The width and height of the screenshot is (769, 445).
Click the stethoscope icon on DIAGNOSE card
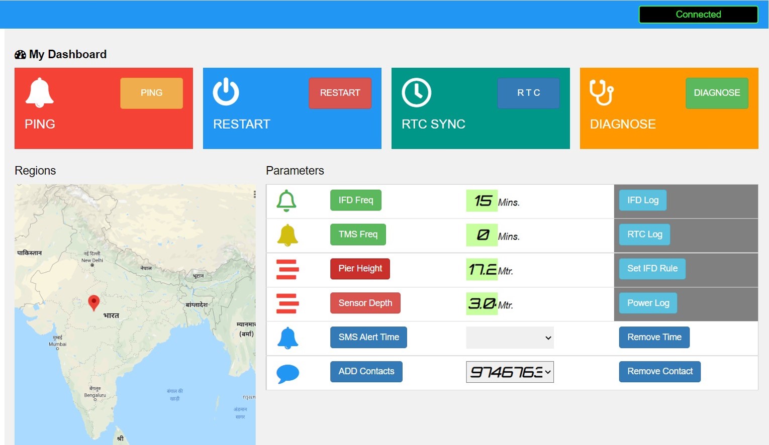coord(602,92)
